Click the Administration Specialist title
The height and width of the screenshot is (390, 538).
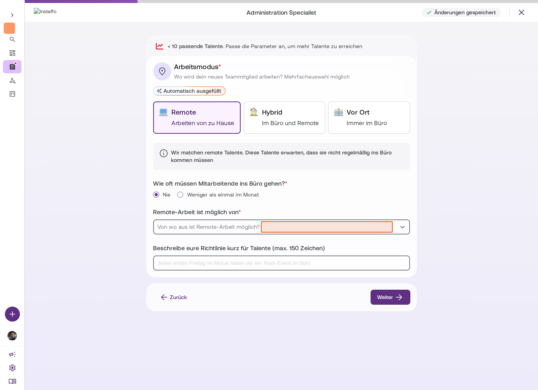(281, 12)
